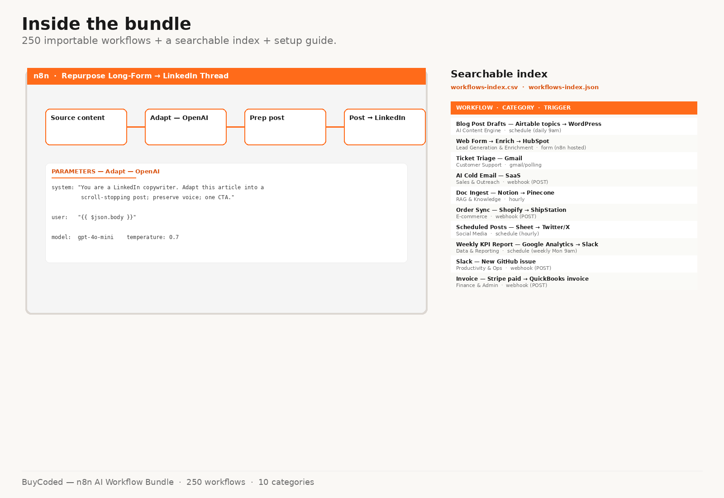The height and width of the screenshot is (498, 724).
Task: Select the AI Cold Email — SaaS row
Action: [574, 178]
